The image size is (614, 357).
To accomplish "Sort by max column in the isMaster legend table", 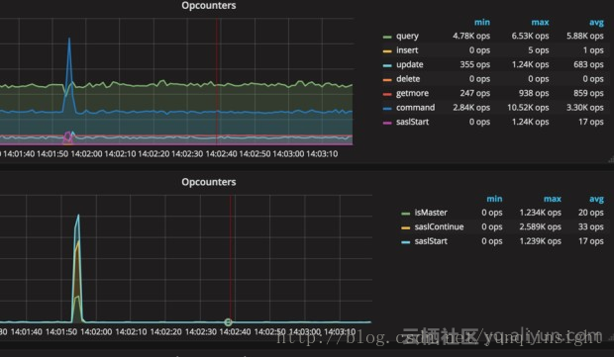I will coord(553,199).
